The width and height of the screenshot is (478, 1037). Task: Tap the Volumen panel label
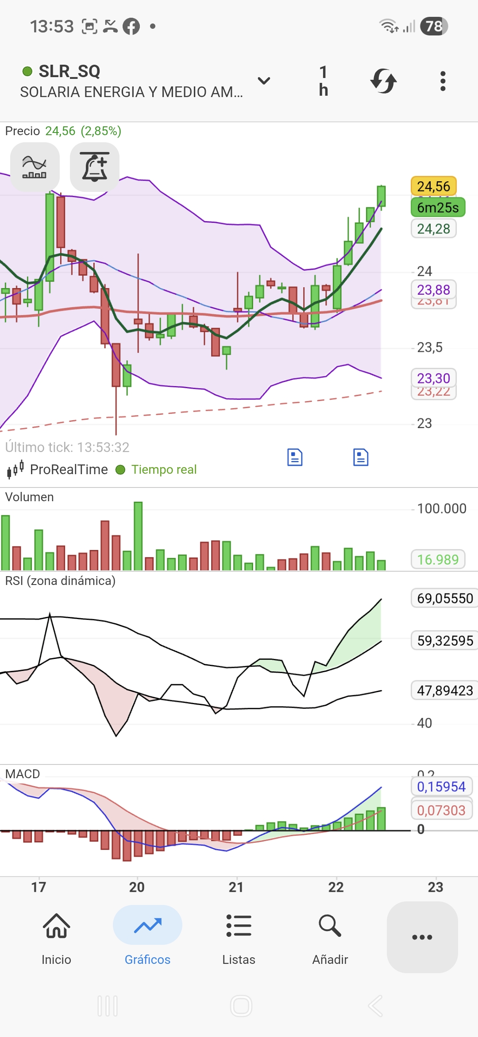(29, 497)
